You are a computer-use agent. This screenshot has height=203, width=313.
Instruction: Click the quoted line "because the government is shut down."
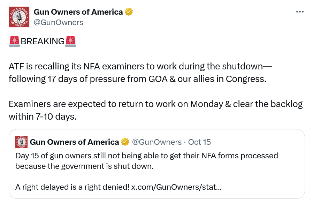pos(84,166)
